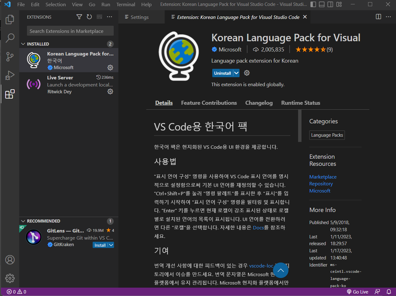Open the Selection menu
The width and height of the screenshot is (396, 296).
pyautogui.click(x=56, y=4)
